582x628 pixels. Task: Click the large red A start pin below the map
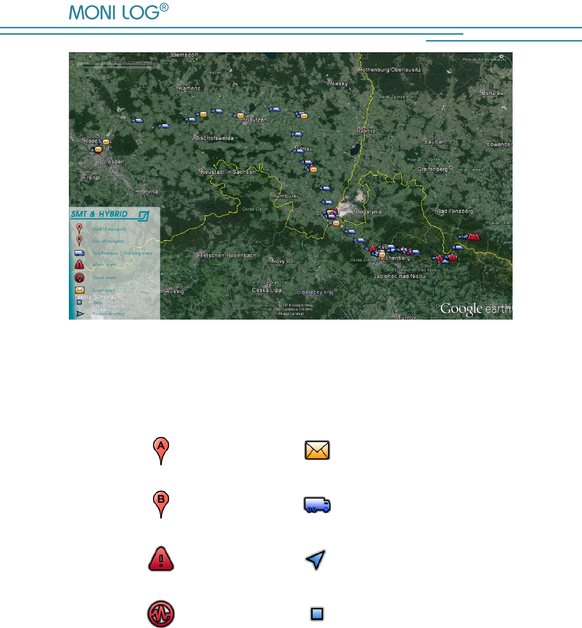161,451
